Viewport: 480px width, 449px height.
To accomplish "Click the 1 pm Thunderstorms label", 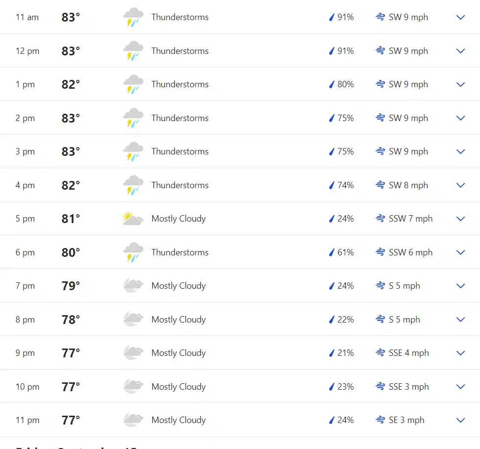I will click(x=180, y=84).
